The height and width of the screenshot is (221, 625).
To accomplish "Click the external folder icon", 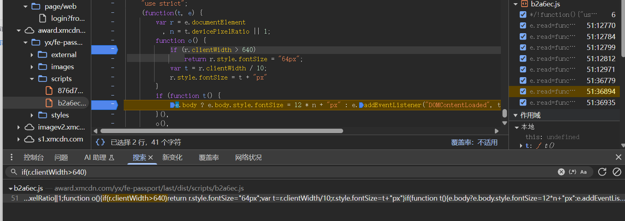I will tap(43, 55).
